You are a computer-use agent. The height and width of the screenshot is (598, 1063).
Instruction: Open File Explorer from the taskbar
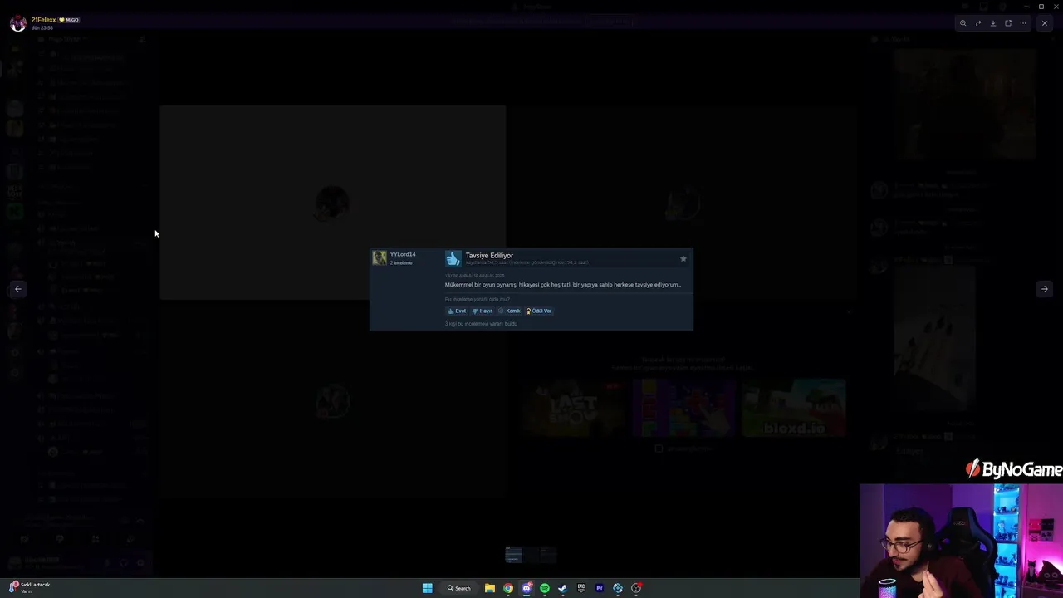490,588
